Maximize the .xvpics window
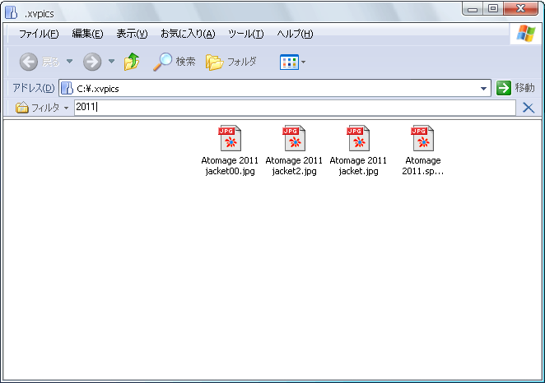 point(493,9)
